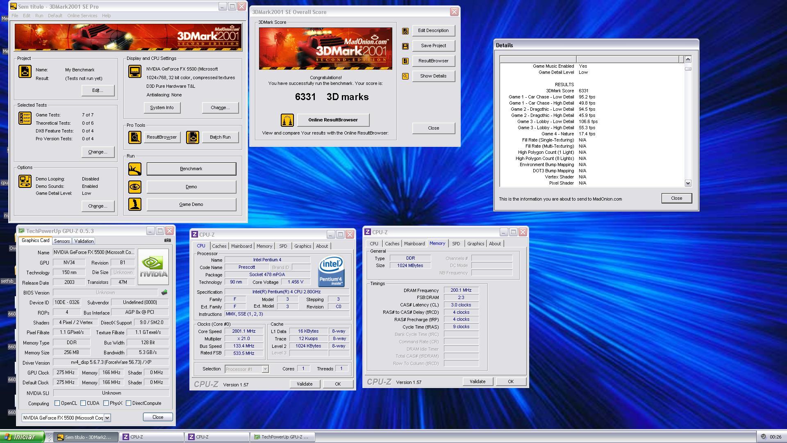Screen dimensions: 787x443
Task: Switch to the Validation tab in GPU-Z
Action: (84, 241)
